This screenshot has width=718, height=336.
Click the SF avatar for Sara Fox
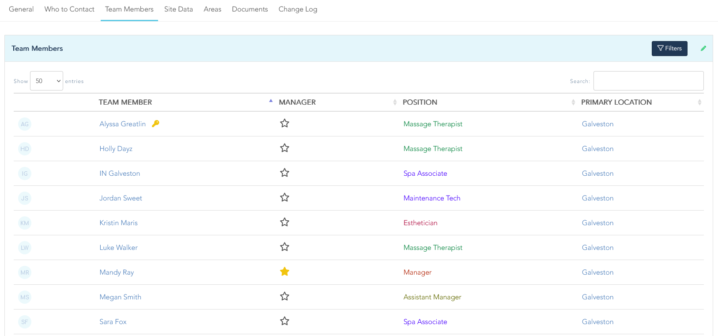tap(25, 322)
